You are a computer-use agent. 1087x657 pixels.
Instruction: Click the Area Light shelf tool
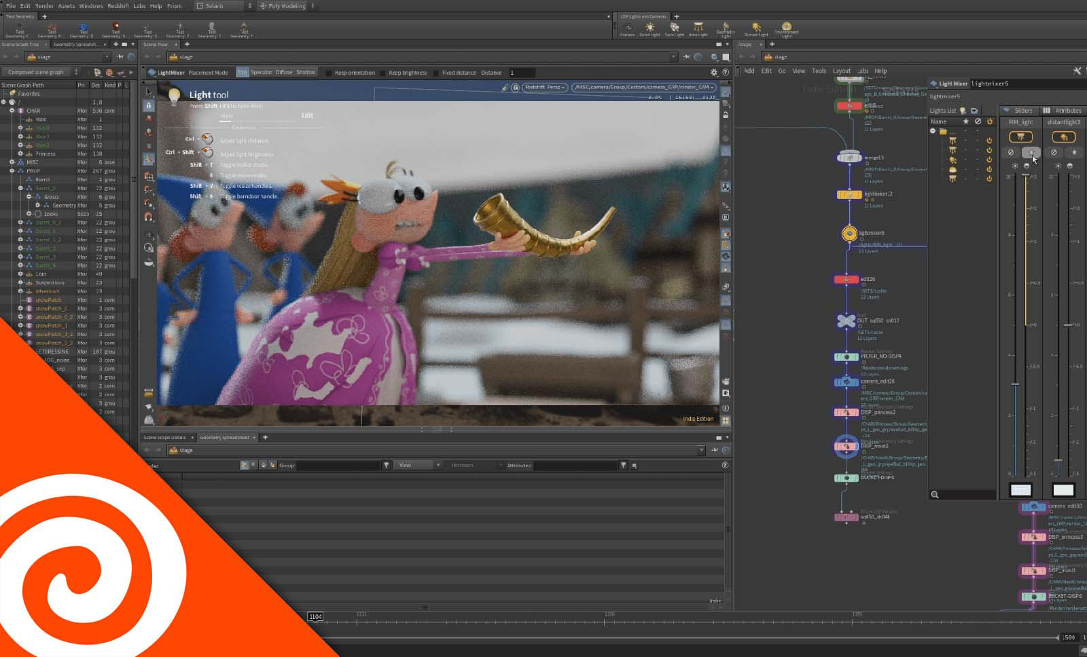tap(698, 29)
